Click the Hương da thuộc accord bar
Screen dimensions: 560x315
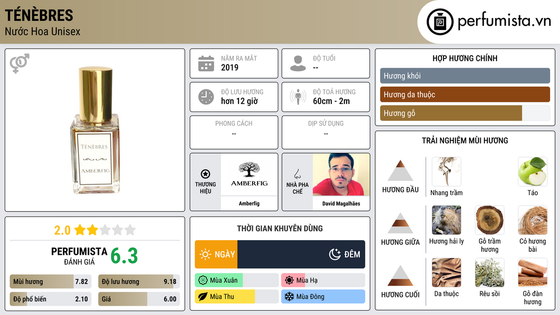coord(465,95)
